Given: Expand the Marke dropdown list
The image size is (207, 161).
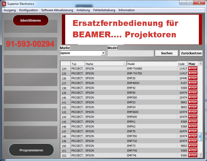Looking at the screenshot, I should pyautogui.click(x=103, y=53).
